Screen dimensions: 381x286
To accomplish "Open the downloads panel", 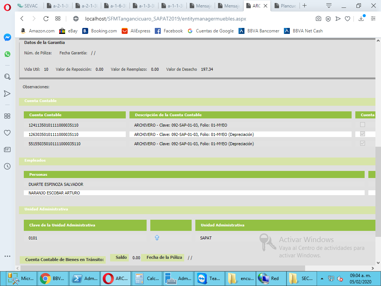I will (361, 19).
